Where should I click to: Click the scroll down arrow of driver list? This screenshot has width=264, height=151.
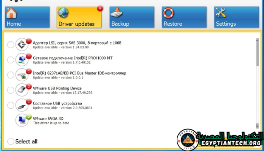257,126
